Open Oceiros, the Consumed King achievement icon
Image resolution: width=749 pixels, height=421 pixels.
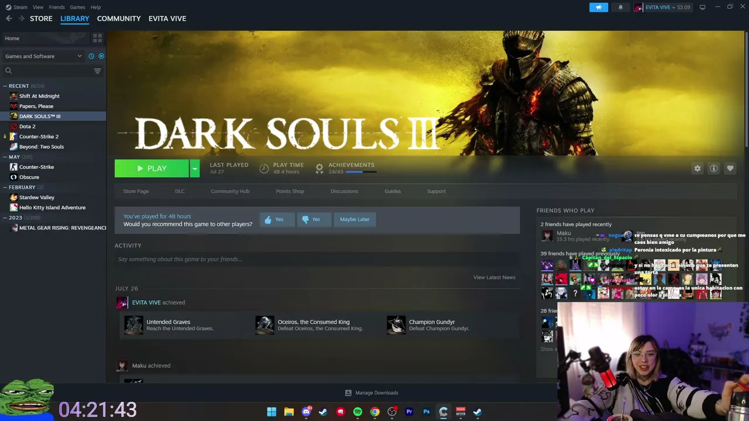pos(264,325)
